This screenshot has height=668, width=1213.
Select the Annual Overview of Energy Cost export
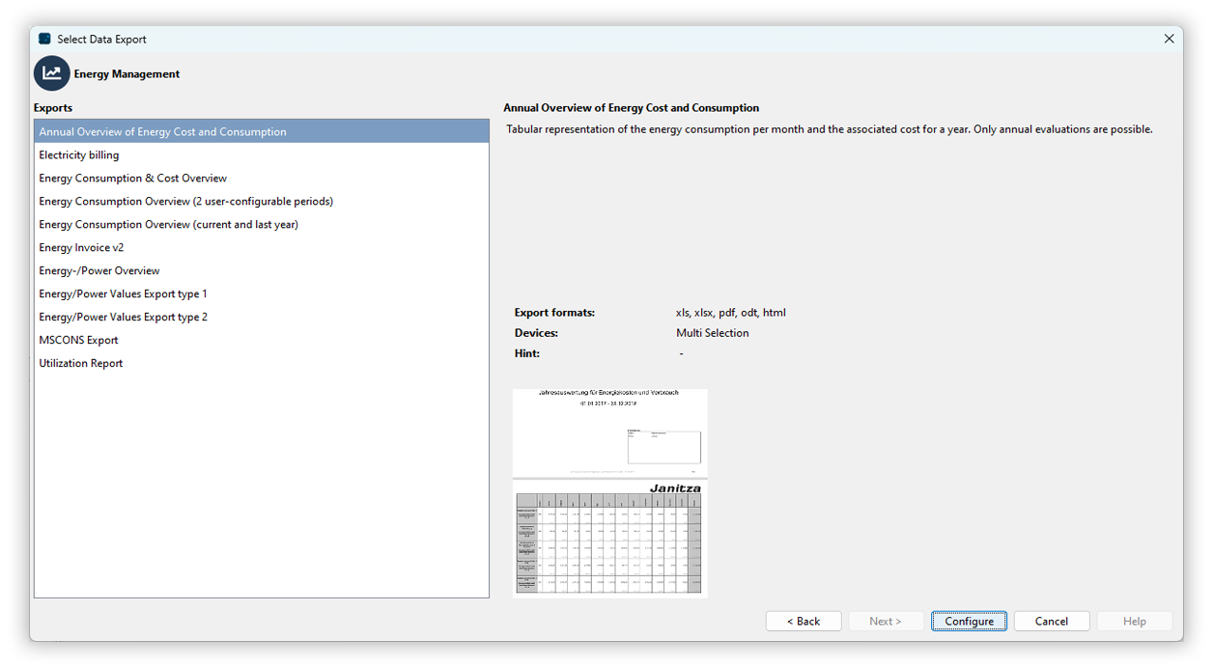(x=162, y=131)
